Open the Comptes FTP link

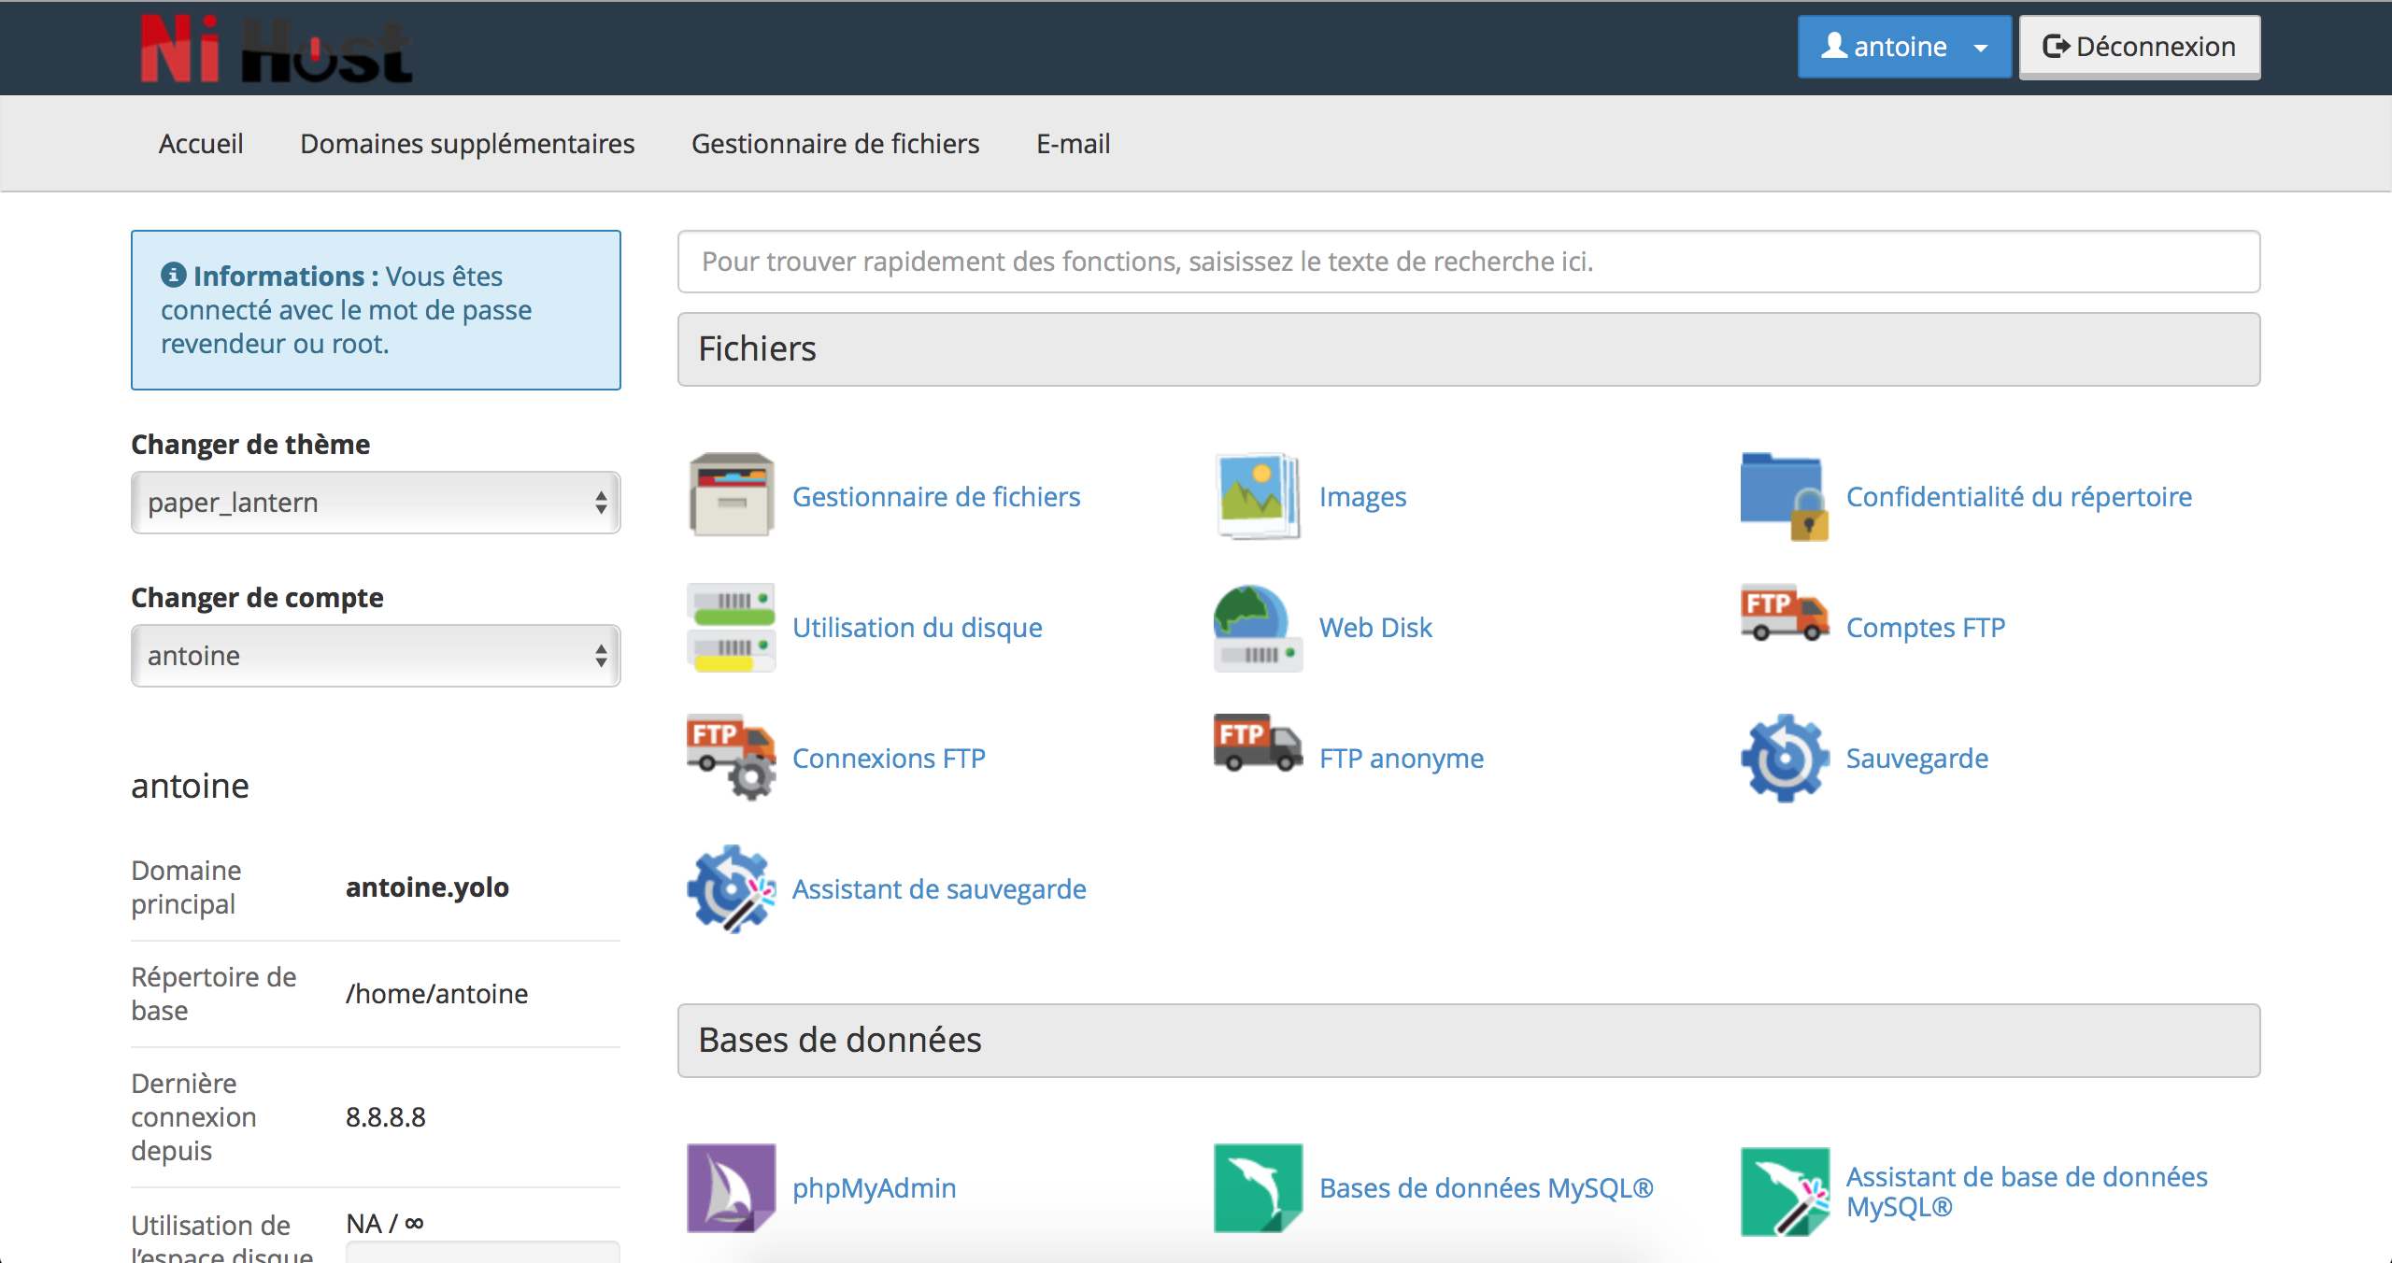click(x=1926, y=628)
